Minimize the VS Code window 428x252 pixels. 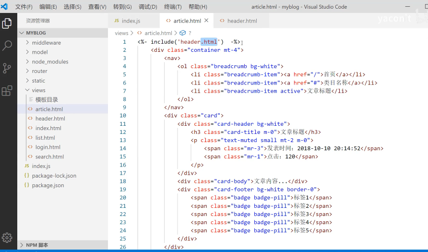click(408, 7)
